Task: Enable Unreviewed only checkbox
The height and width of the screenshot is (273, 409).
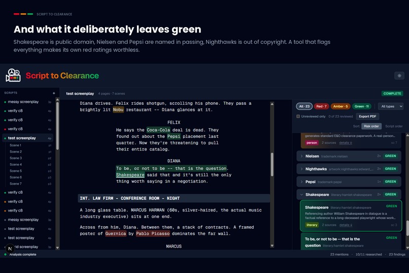Action: (298, 116)
